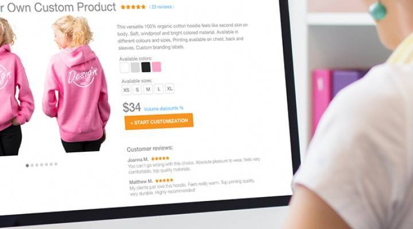The image size is (413, 229).
Task: Select the gray color swatch
Action: pos(135,68)
